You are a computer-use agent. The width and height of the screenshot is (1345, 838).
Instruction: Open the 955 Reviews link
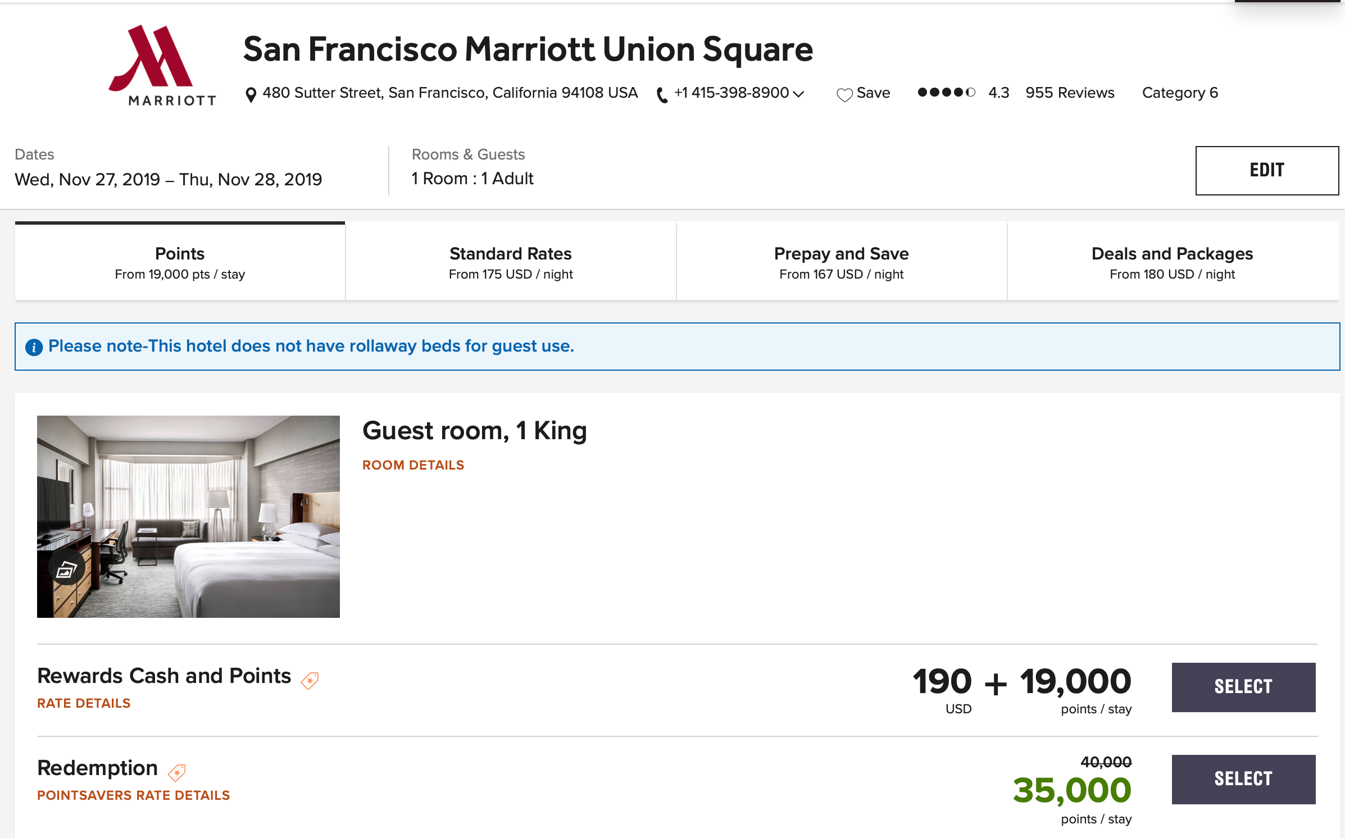(1070, 93)
